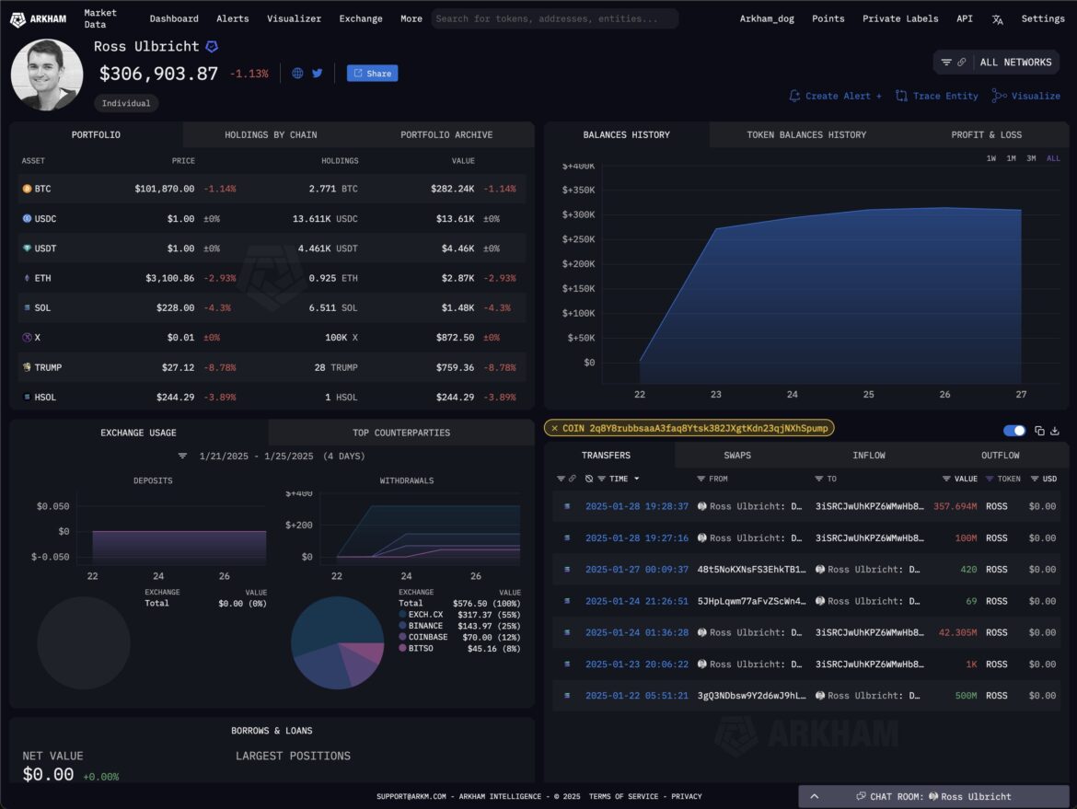Click the blue Share button

pos(372,74)
